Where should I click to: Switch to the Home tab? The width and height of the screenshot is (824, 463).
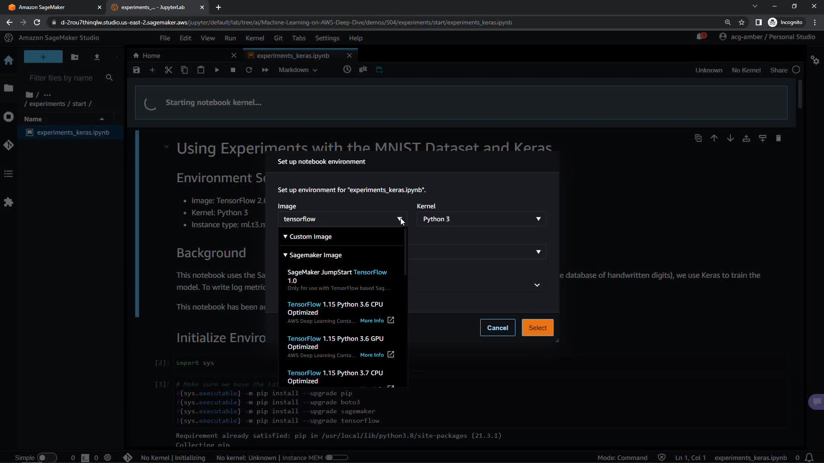coord(151,56)
